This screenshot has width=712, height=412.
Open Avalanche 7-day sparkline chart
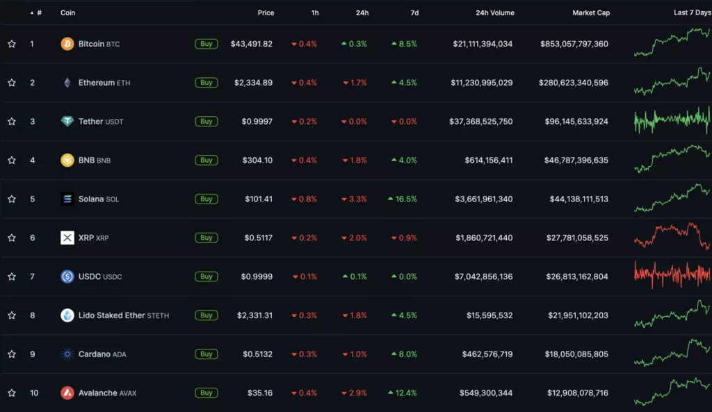coord(672,391)
